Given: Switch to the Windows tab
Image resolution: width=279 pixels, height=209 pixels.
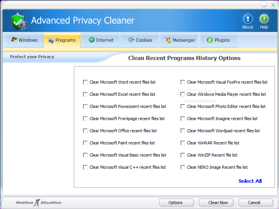Looking at the screenshot, I should point(24,40).
